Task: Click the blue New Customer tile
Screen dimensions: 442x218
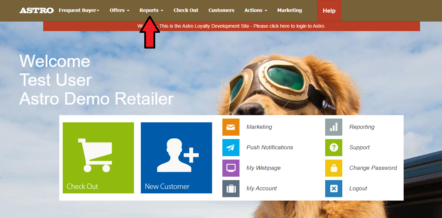Action: tap(176, 158)
